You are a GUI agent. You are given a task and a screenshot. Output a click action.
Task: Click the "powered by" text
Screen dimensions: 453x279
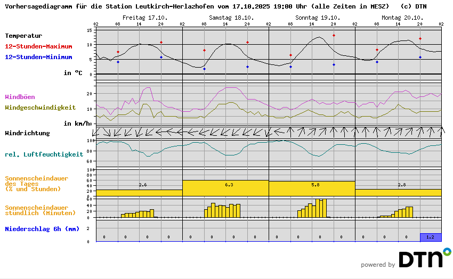(x=378, y=265)
